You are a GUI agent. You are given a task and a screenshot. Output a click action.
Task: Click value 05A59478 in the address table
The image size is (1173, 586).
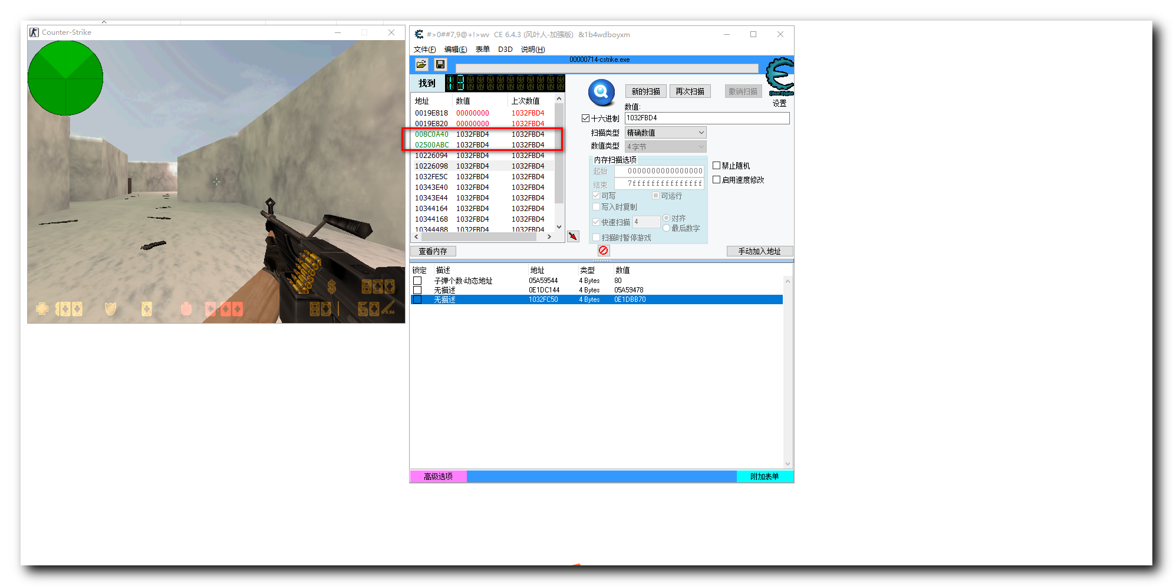[x=629, y=290]
